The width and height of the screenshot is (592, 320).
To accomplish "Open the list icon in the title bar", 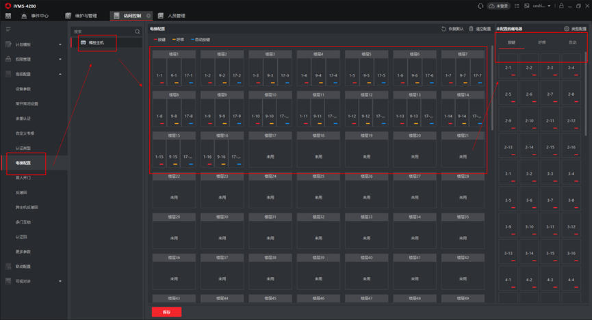I will 517,6.
